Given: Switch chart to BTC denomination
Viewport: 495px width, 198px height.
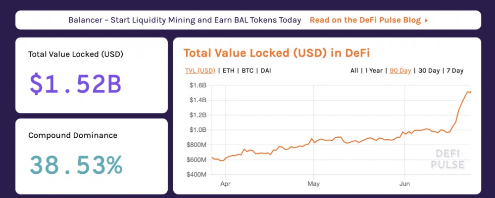Looking at the screenshot, I should coord(248,71).
